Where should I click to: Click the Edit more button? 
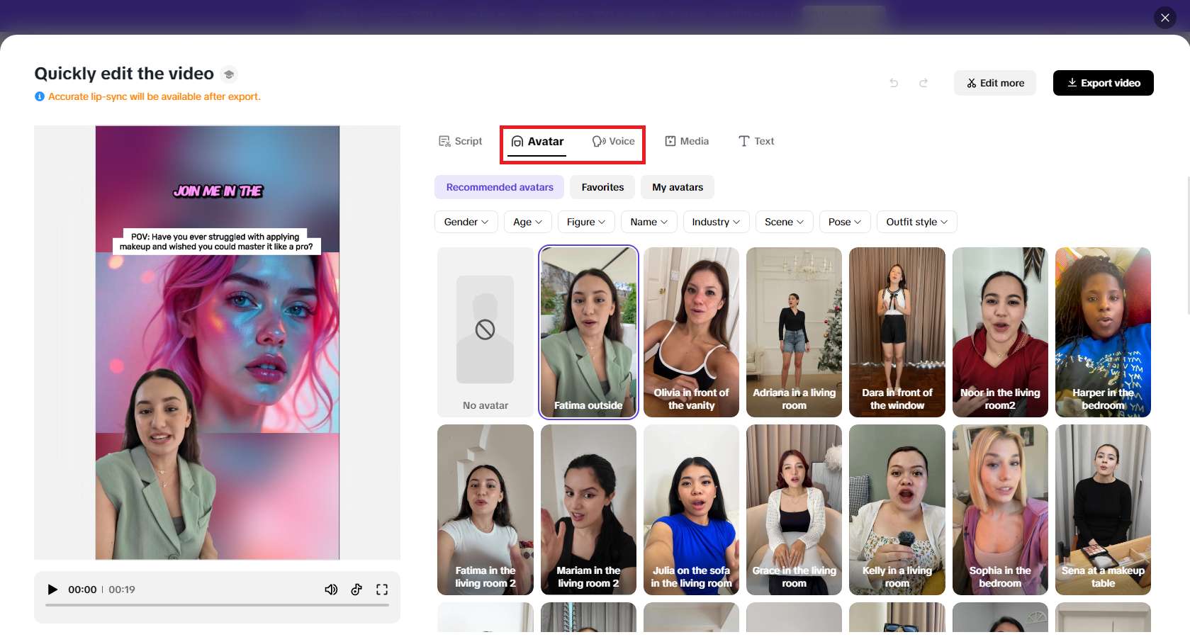[x=995, y=83]
